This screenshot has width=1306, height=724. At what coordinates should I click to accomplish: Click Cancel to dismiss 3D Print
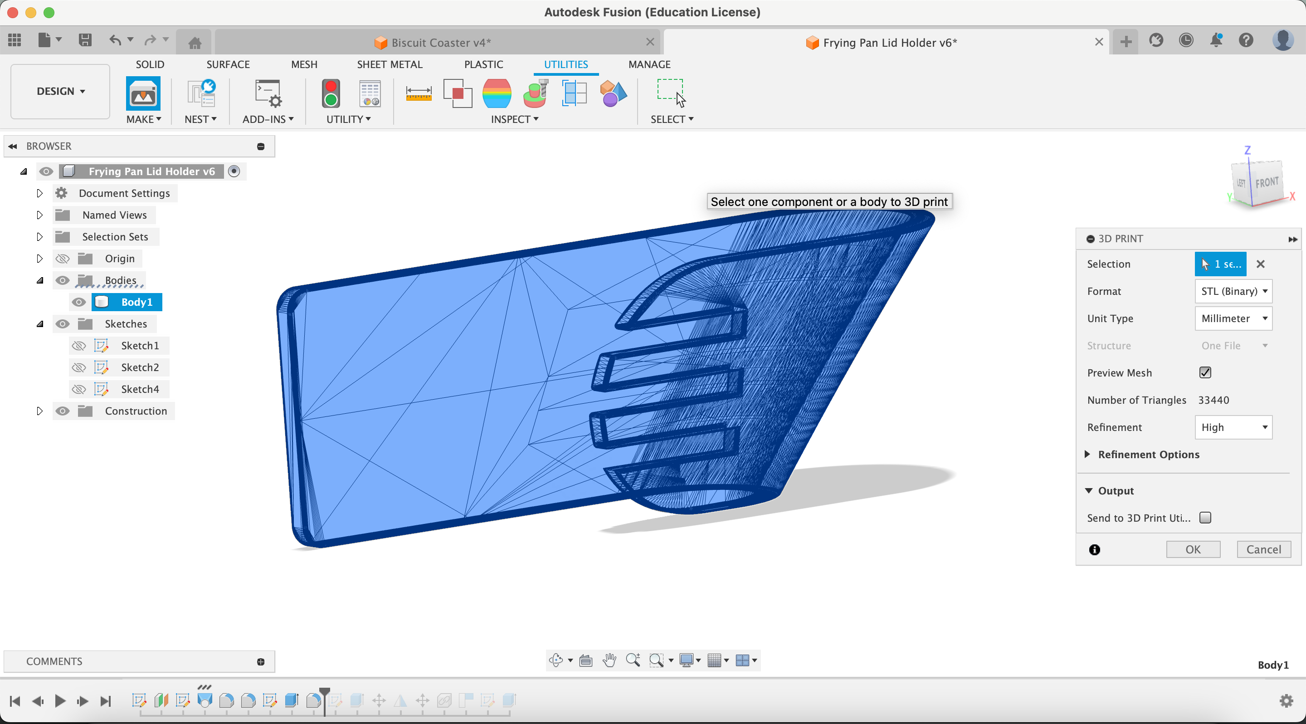(x=1262, y=548)
